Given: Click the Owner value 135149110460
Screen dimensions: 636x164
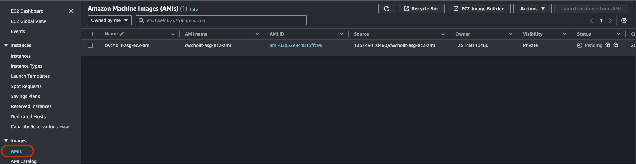Looking at the screenshot, I should coord(472,45).
